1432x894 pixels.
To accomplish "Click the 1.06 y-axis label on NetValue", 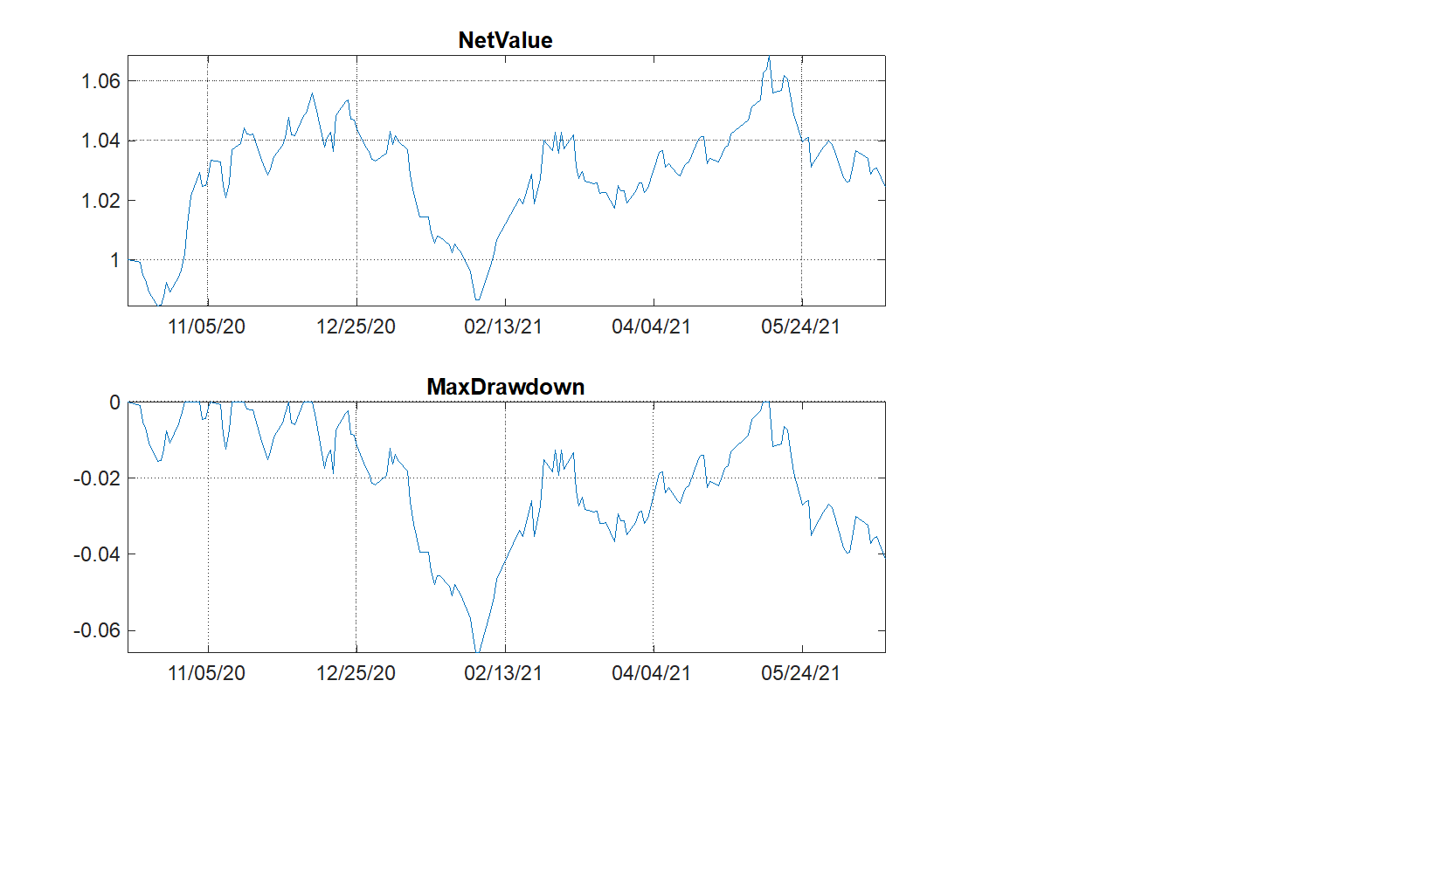I will pos(100,81).
